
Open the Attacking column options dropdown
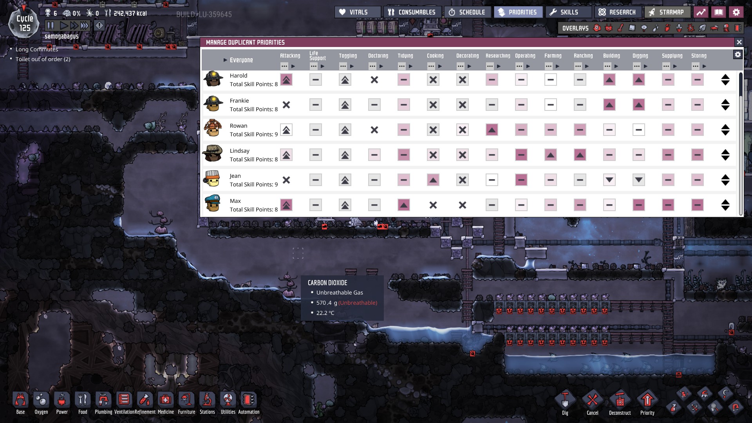[284, 66]
